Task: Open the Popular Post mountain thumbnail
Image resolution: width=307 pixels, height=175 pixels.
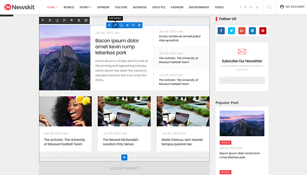Action: click(242, 123)
